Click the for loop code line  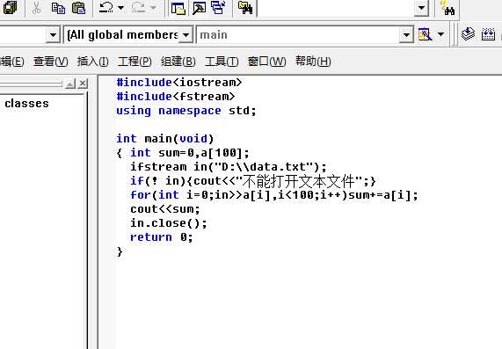point(274,195)
